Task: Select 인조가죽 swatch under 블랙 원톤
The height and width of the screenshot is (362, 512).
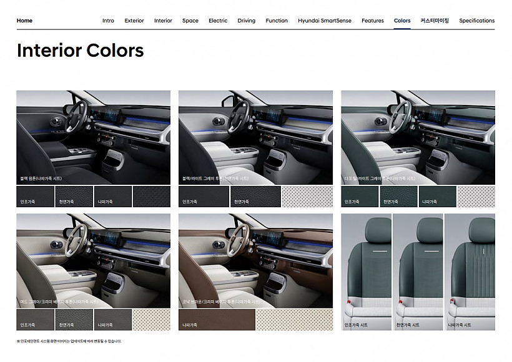Action: (x=35, y=197)
